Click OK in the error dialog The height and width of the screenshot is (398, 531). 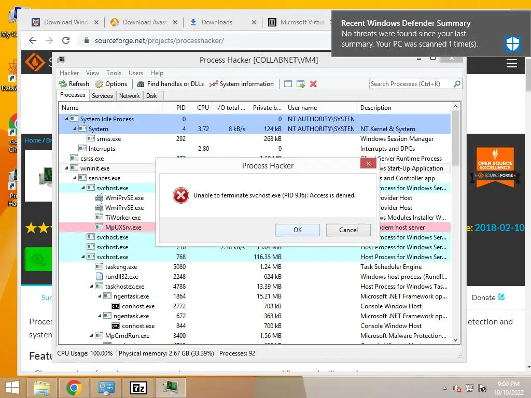[x=297, y=230]
